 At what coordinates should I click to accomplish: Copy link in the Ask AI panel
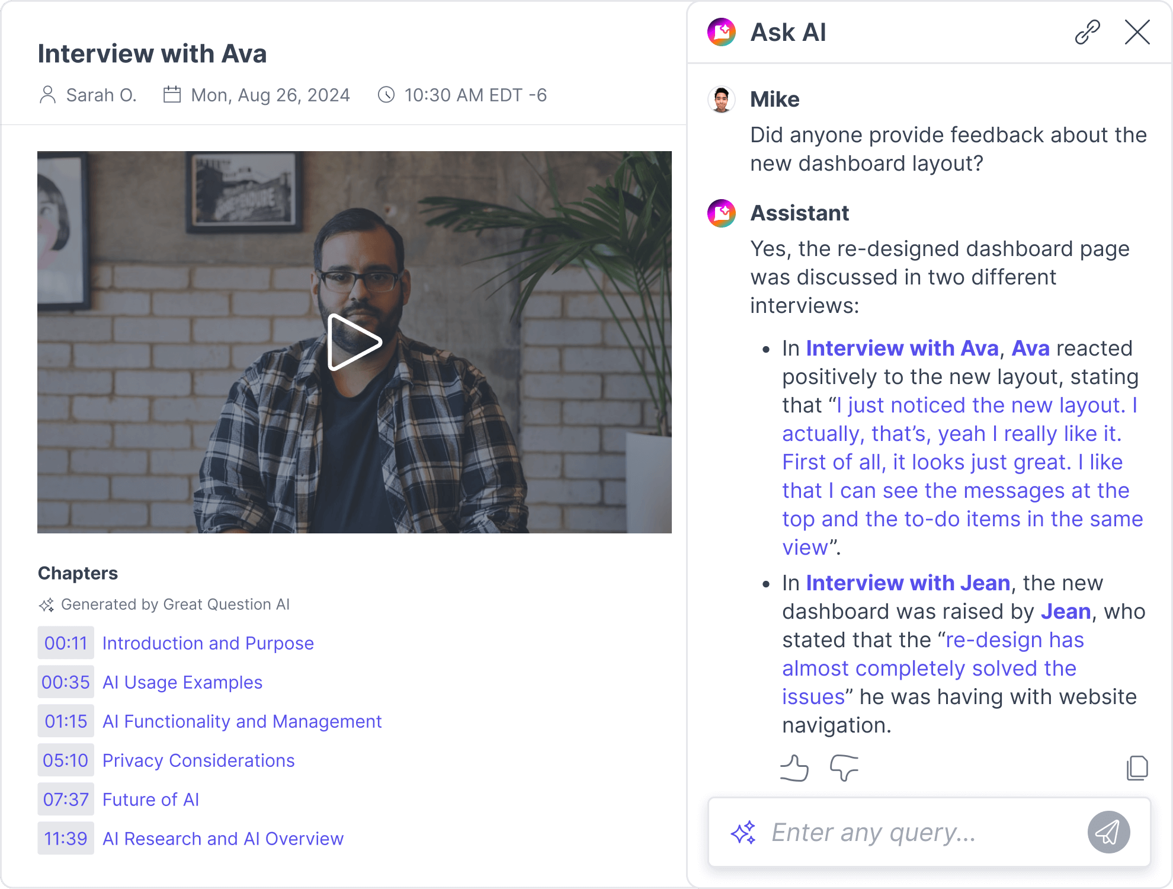tap(1087, 33)
